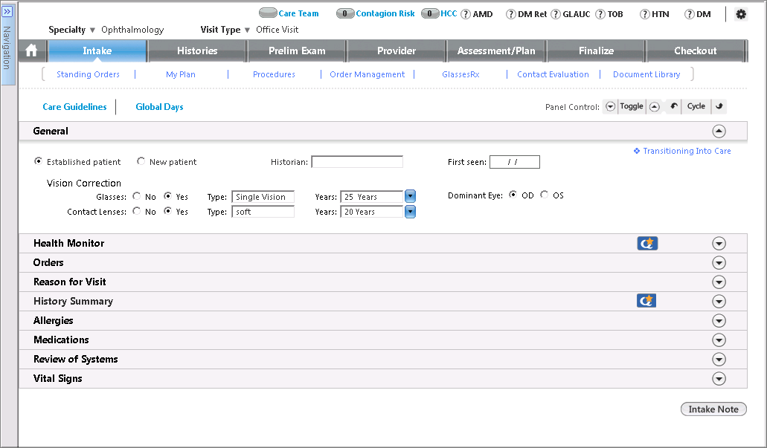The width and height of the screenshot is (767, 448).
Task: Open settings gear icon at top right
Action: coord(741,14)
